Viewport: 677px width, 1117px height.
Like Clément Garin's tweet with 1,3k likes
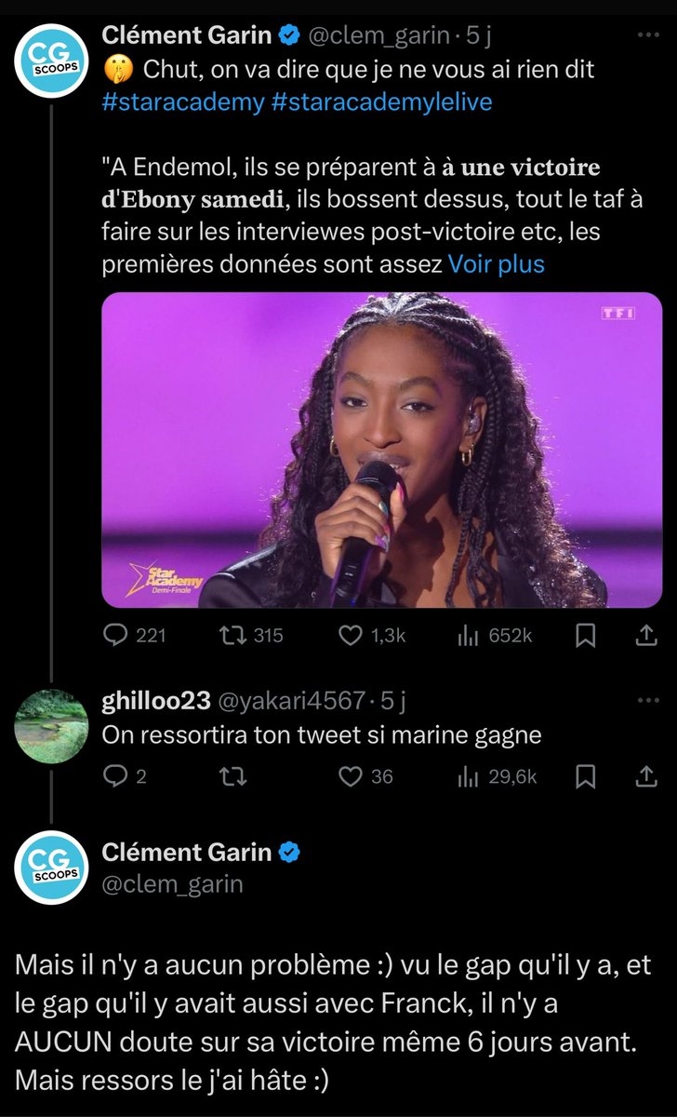(x=351, y=636)
